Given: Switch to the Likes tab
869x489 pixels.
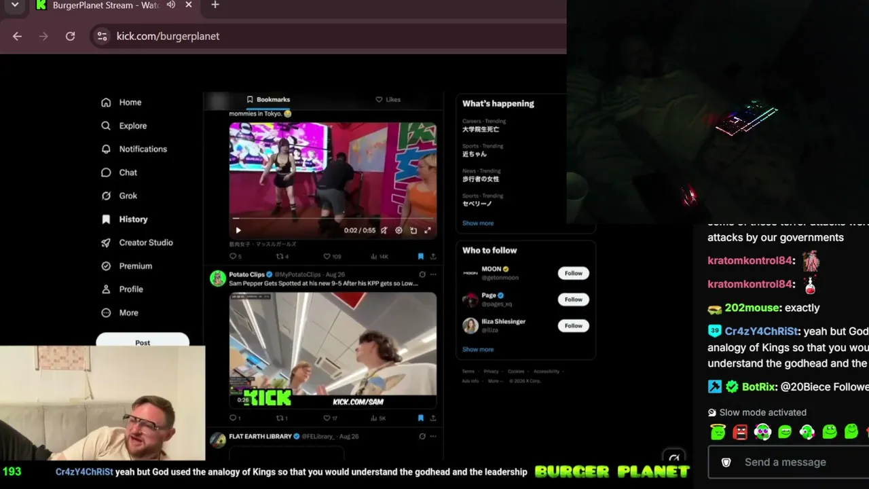Looking at the screenshot, I should pos(388,99).
